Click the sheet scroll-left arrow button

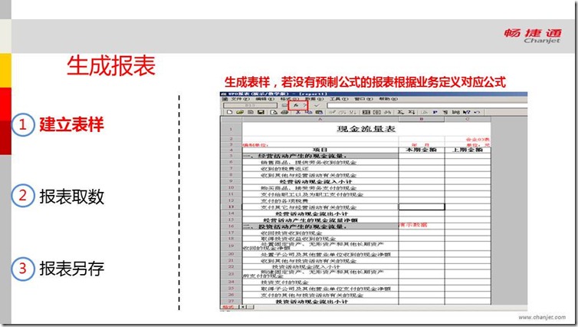tap(243, 307)
